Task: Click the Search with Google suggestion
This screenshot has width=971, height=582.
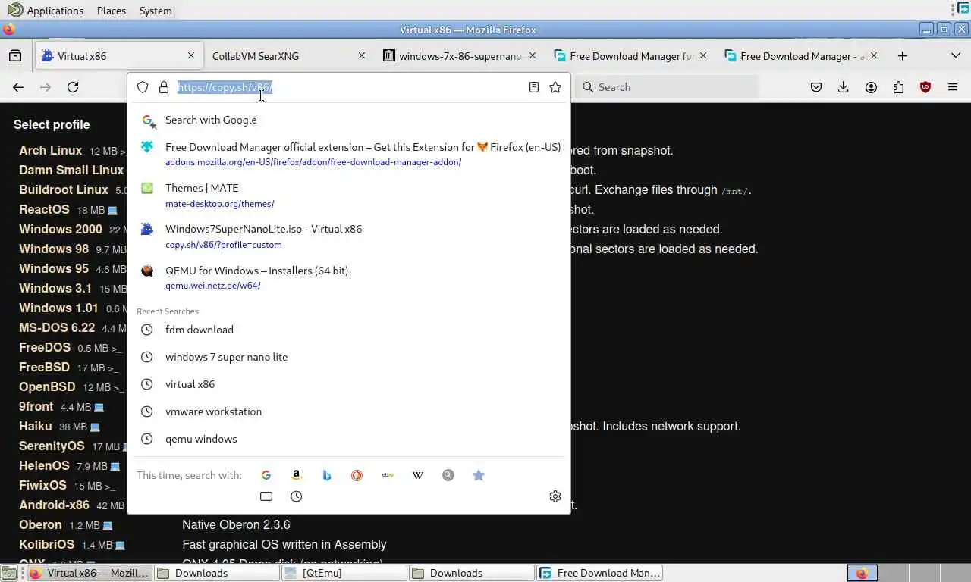Action: tap(349, 120)
